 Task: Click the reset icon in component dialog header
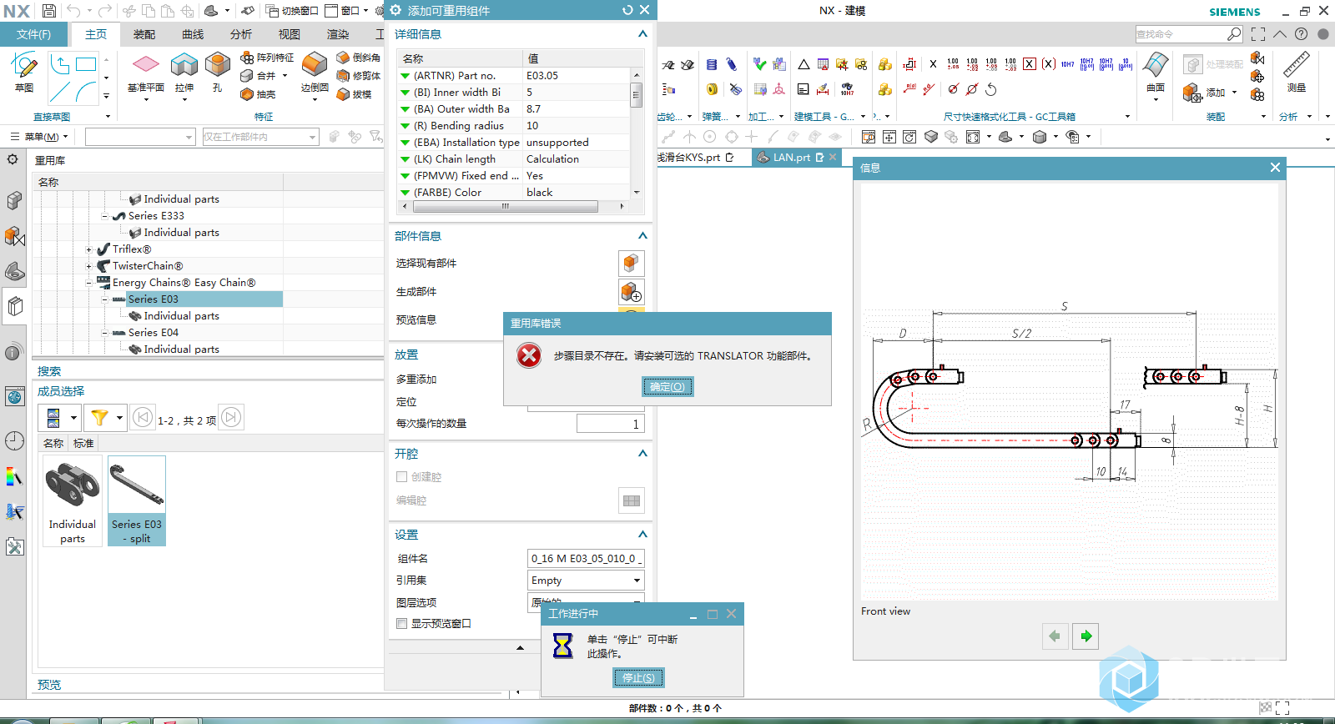627,10
